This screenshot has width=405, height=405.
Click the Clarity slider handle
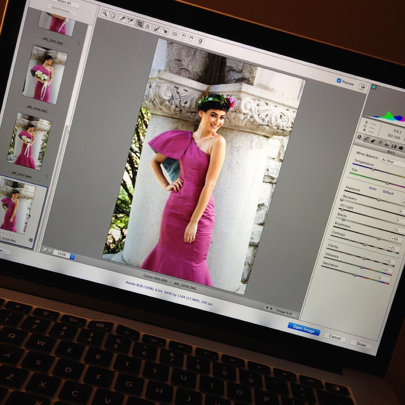[364, 258]
